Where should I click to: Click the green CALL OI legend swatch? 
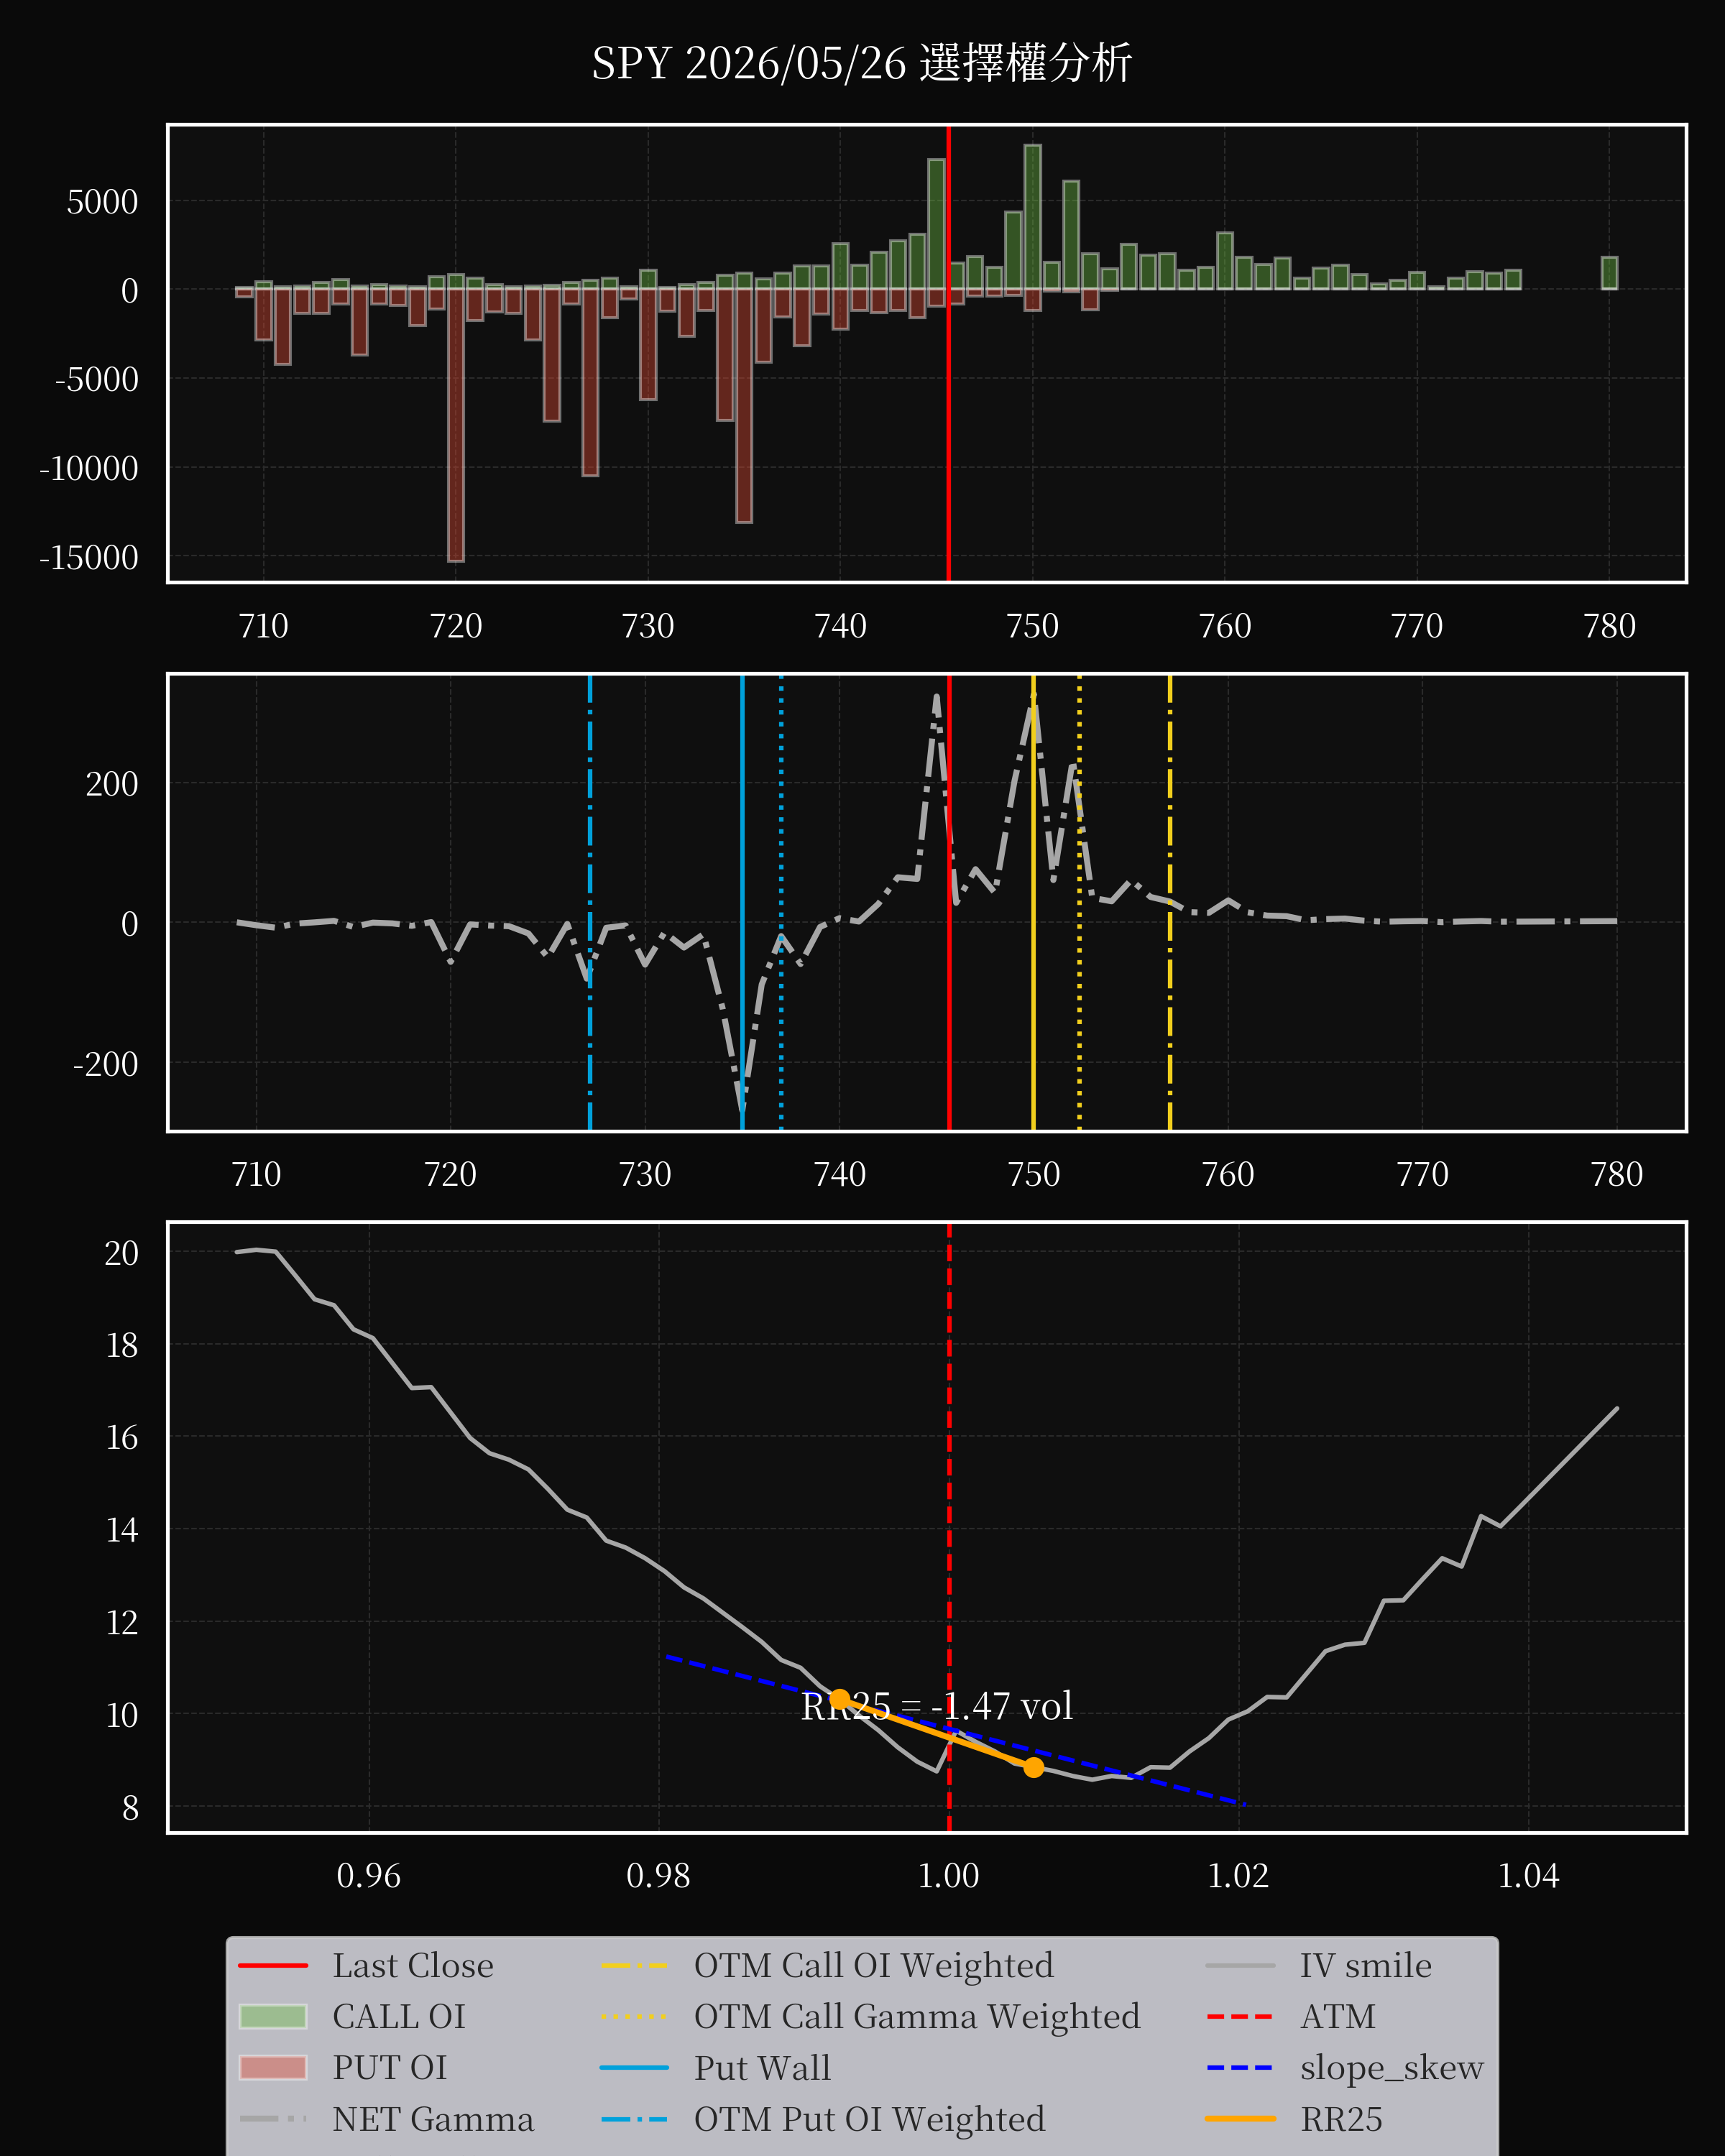point(273,2016)
